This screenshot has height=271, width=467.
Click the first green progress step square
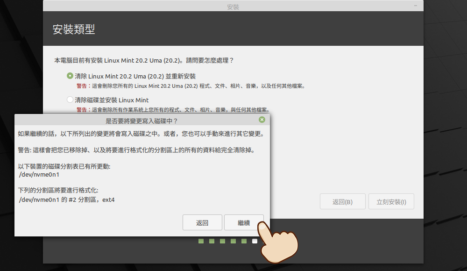coord(201,241)
